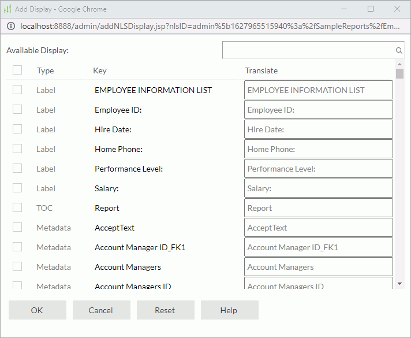
Task: Focus the Available Display search field
Action: point(308,50)
